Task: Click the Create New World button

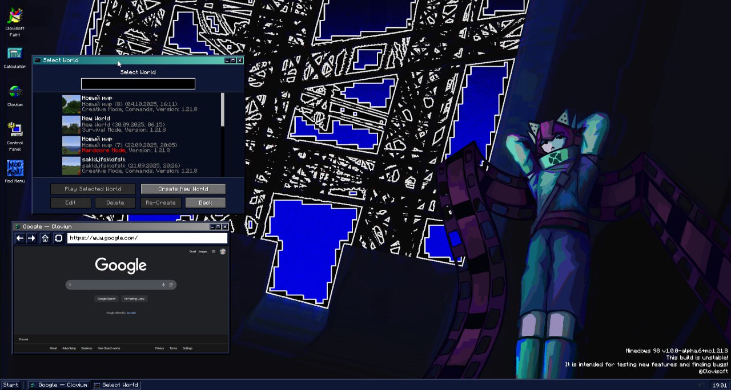Action: [183, 189]
